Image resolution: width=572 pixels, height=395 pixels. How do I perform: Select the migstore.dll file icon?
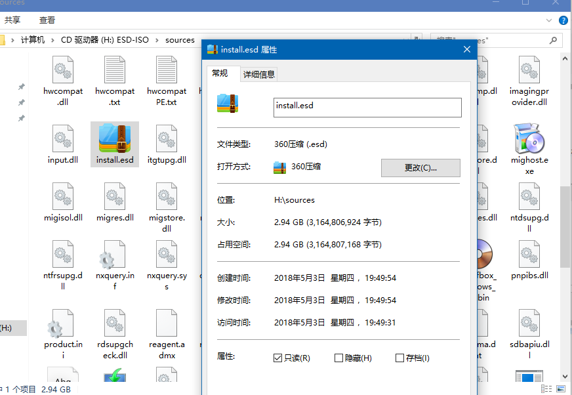tap(167, 196)
